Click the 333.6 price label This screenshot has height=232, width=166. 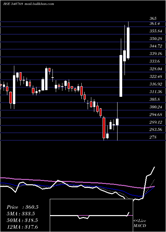click(155, 61)
